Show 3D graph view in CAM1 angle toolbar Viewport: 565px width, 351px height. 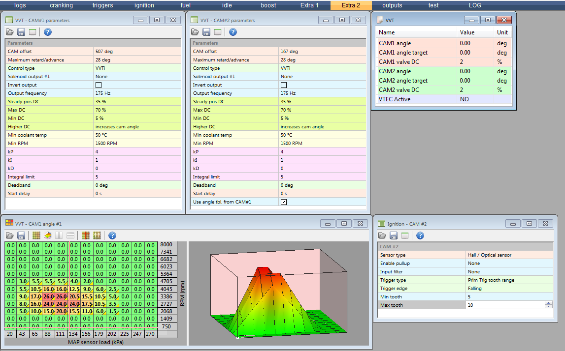[48, 235]
